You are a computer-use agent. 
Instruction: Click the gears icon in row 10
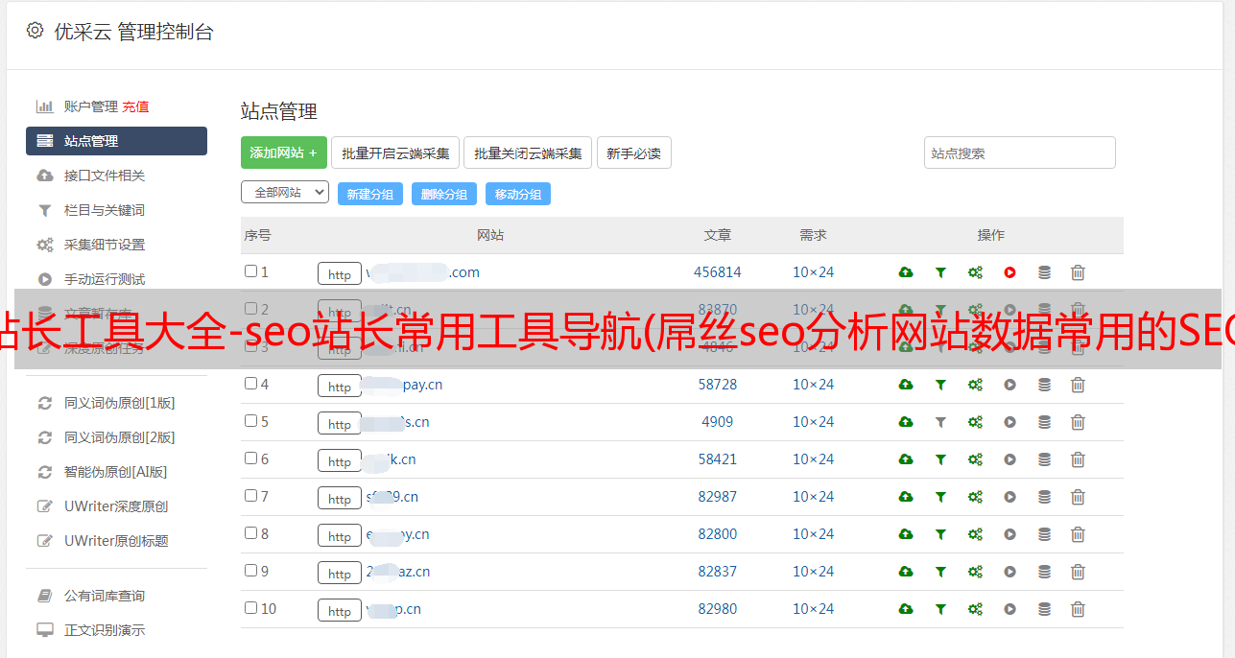point(975,609)
